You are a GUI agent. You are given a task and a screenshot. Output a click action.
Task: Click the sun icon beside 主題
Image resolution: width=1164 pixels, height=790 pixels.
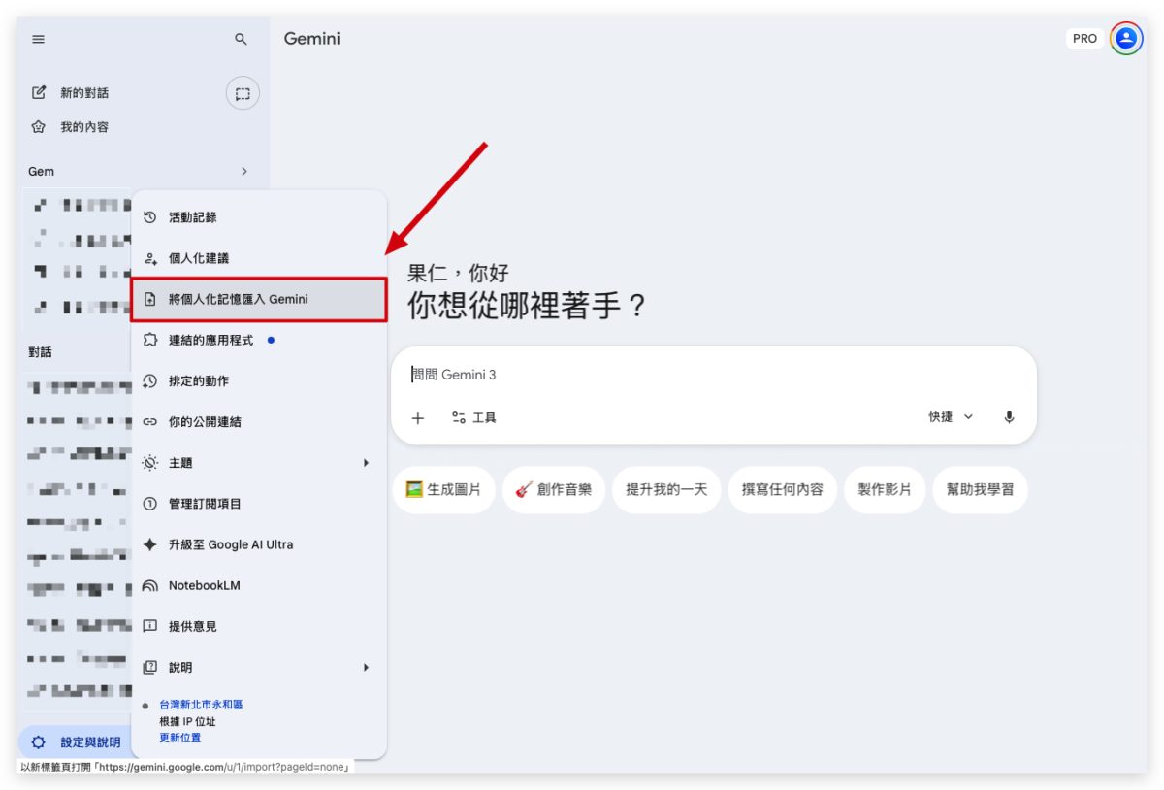149,463
